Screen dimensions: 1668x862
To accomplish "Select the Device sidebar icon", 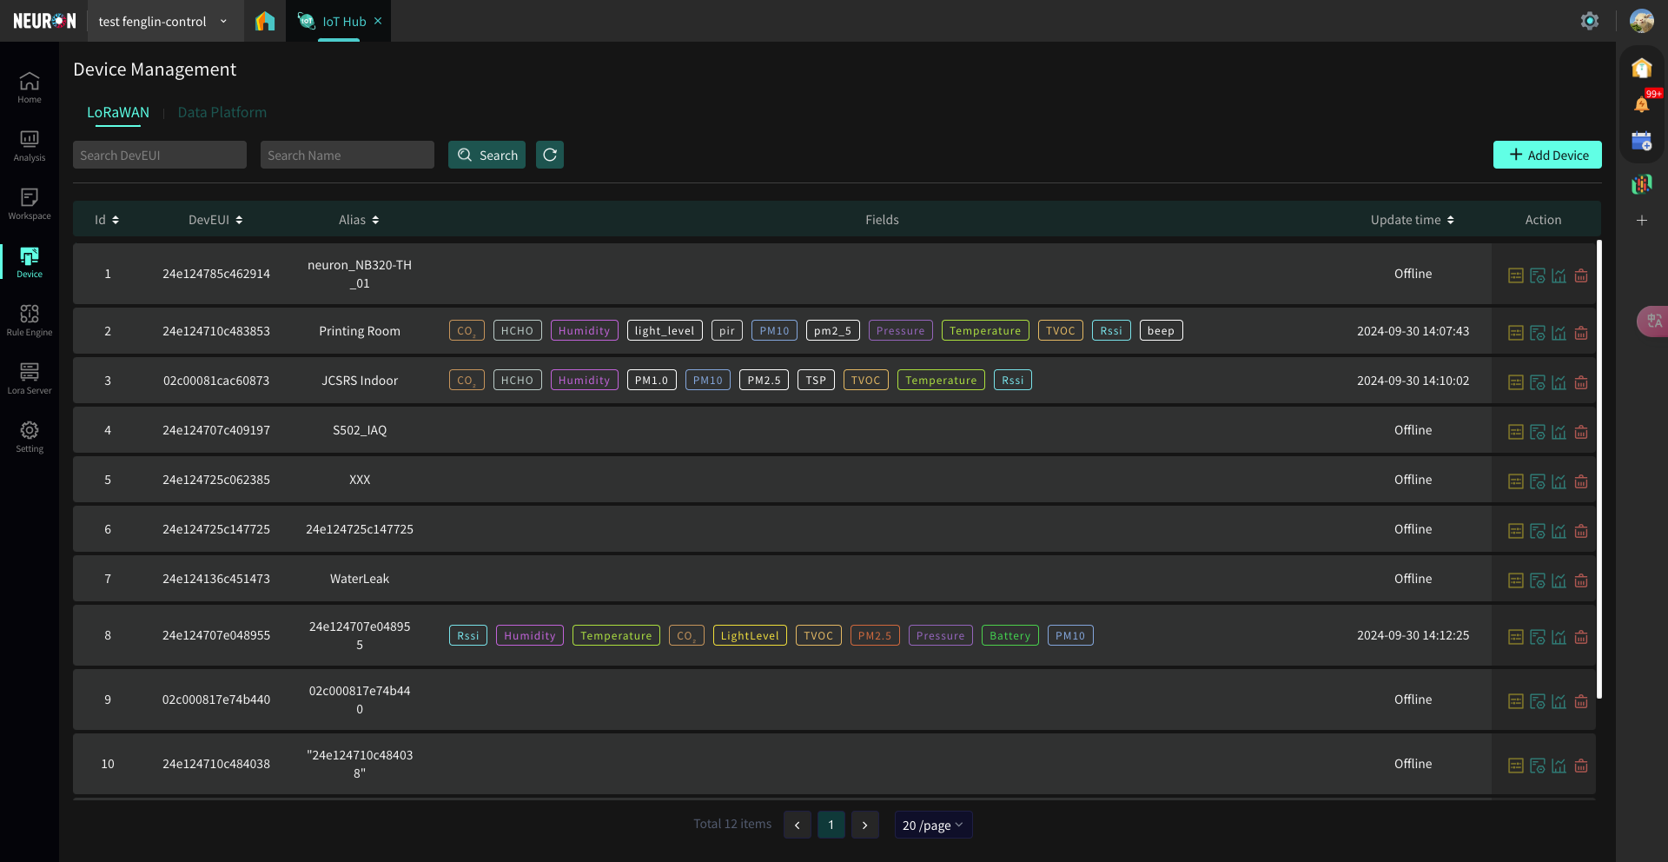I will [x=30, y=262].
